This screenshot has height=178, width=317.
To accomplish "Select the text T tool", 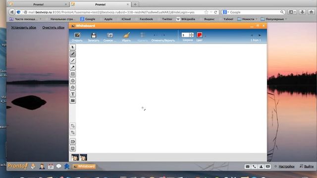I will (x=73, y=94).
